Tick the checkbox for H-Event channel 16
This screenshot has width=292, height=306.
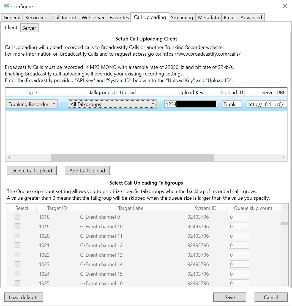pyautogui.click(x=18, y=283)
